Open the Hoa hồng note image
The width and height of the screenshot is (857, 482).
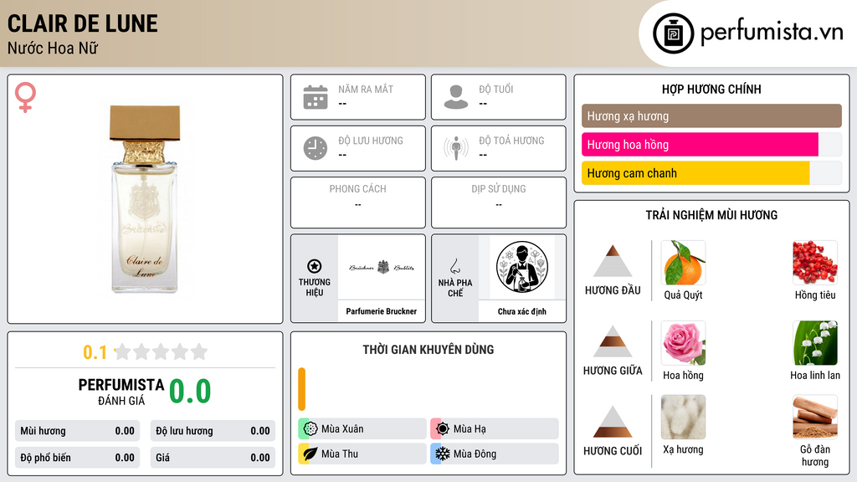click(683, 343)
